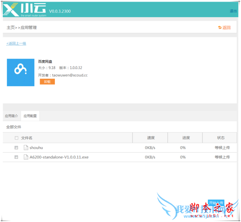Click the A6200-standalone file icon
241x222 pixels.
click(26, 157)
